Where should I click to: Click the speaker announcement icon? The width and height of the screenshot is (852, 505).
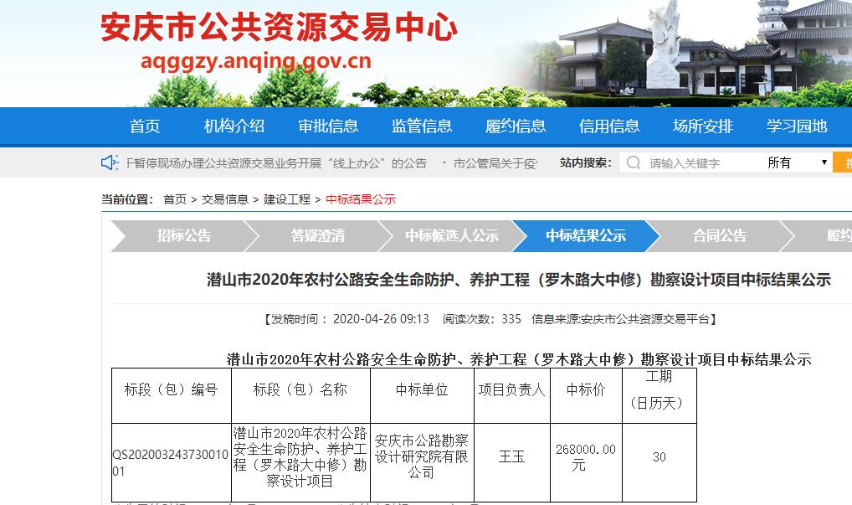click(110, 162)
